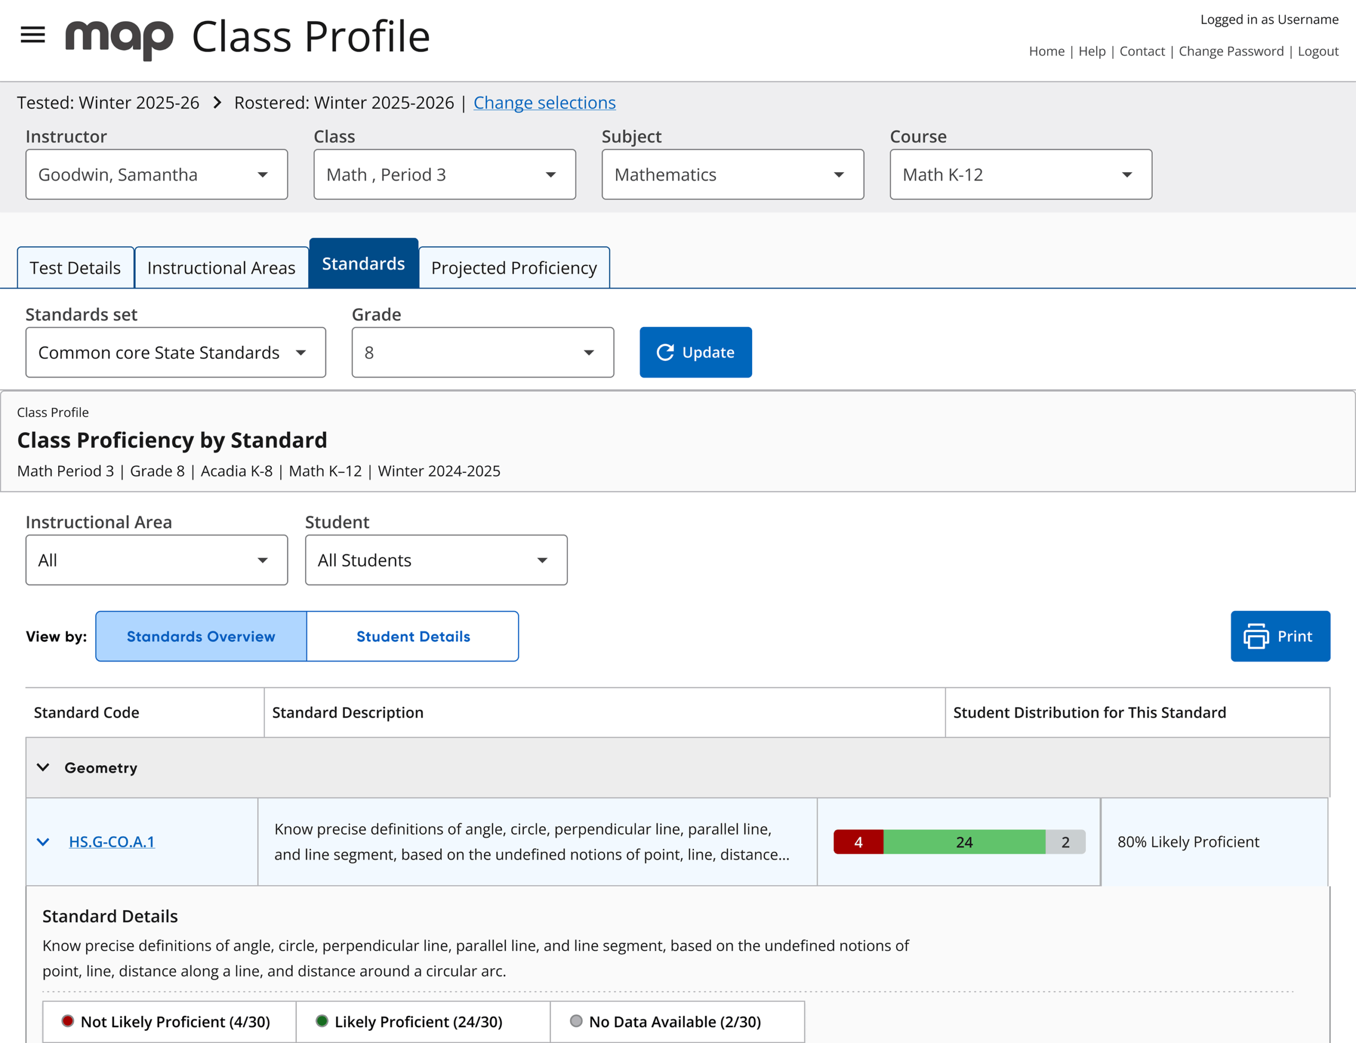The image size is (1356, 1043).
Task: Click the green Likely Proficient legend dot
Action: 322,1021
